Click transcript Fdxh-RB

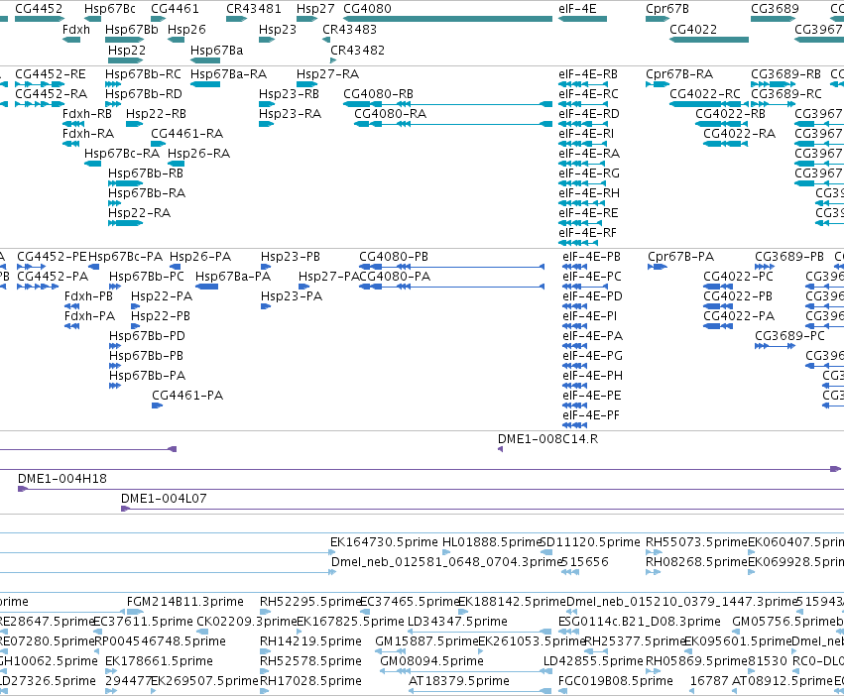[x=87, y=114]
